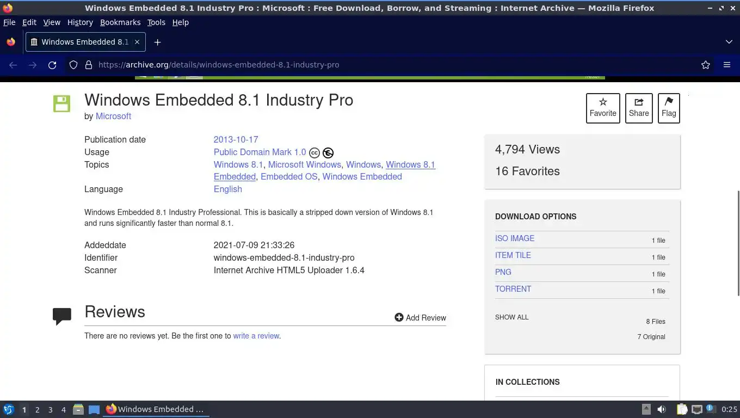Open the File menu

(9, 22)
